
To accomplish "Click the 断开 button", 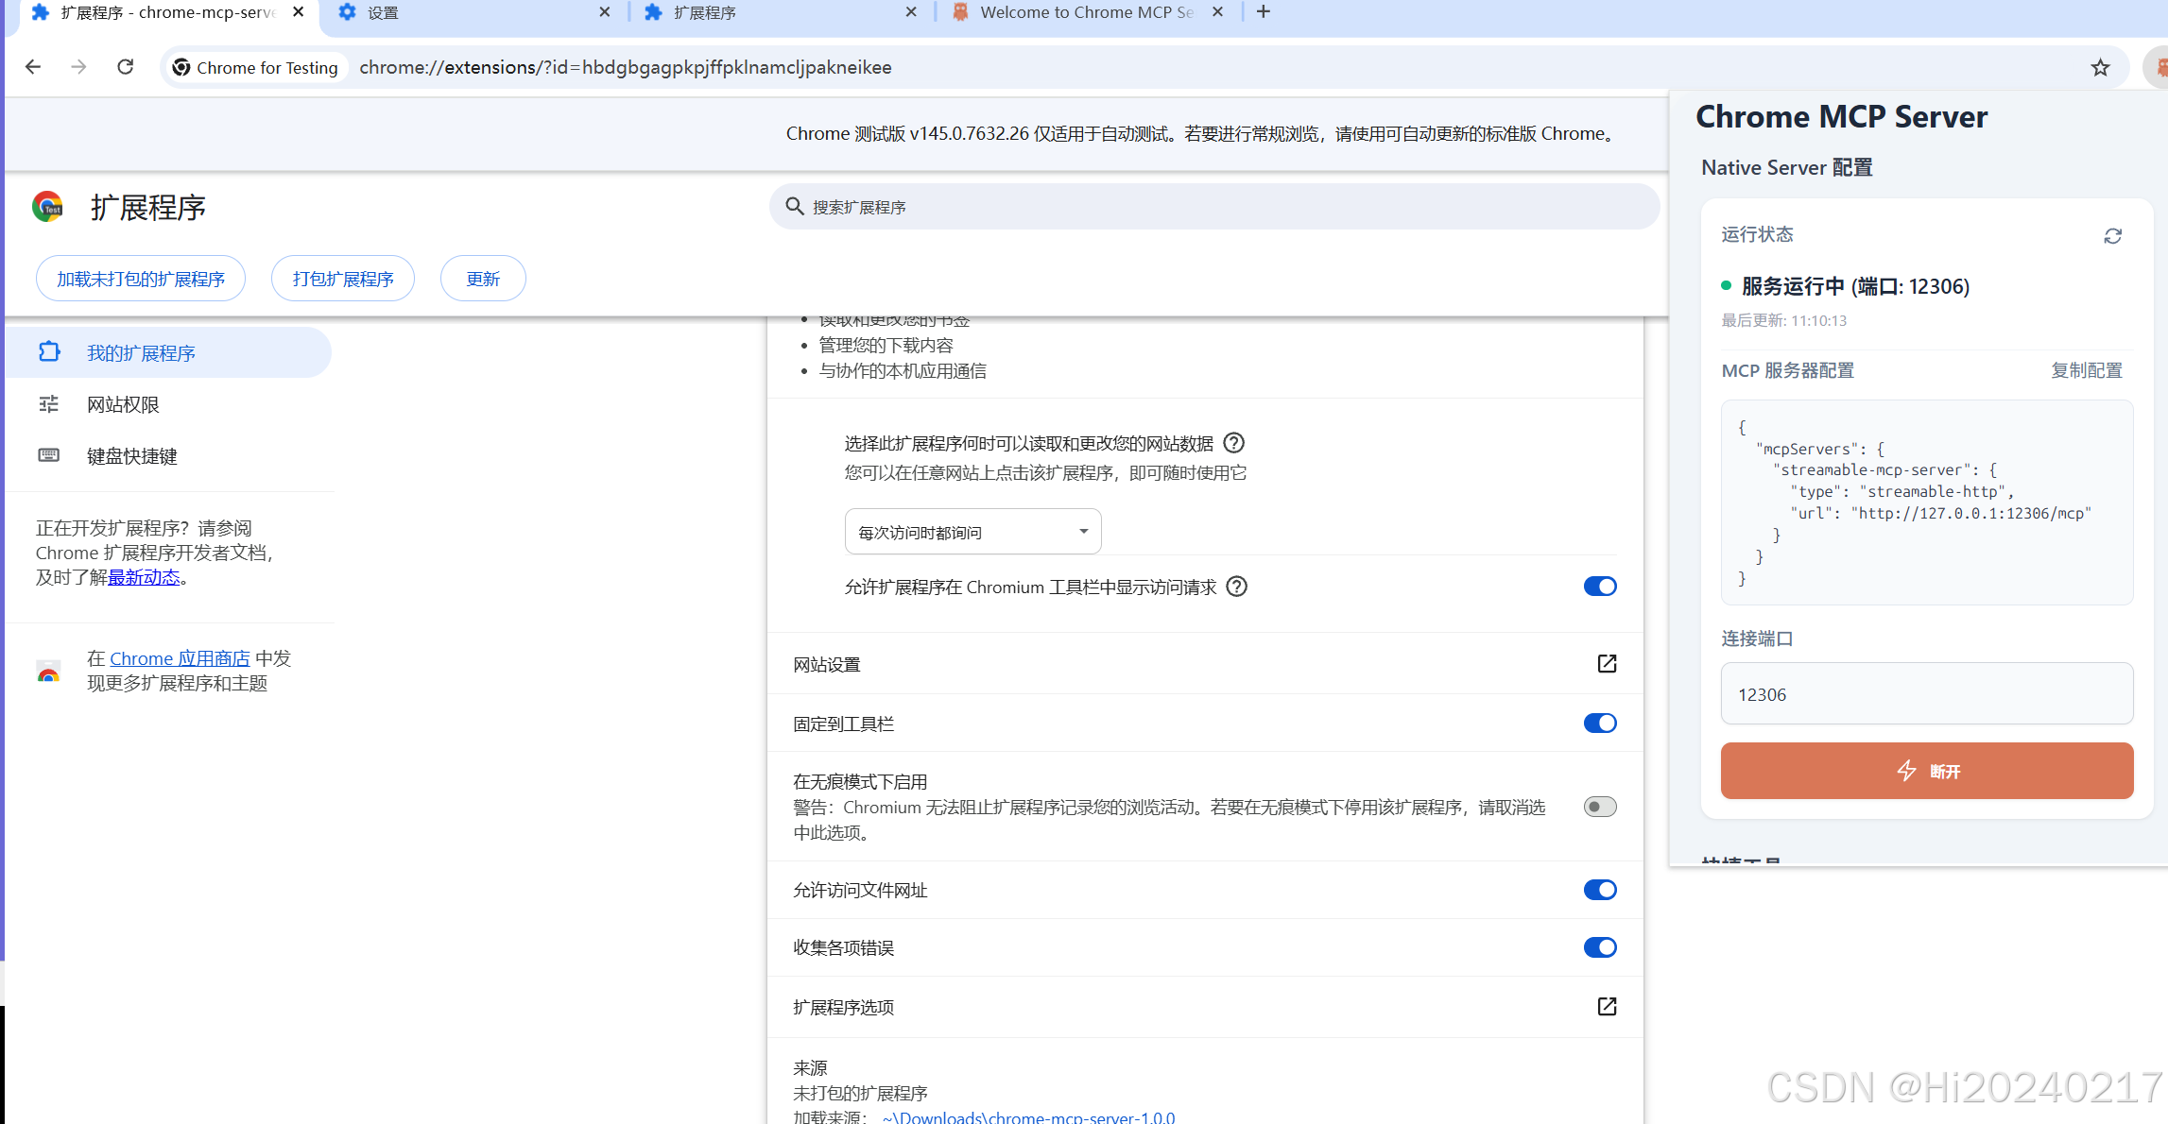I will click(1926, 771).
